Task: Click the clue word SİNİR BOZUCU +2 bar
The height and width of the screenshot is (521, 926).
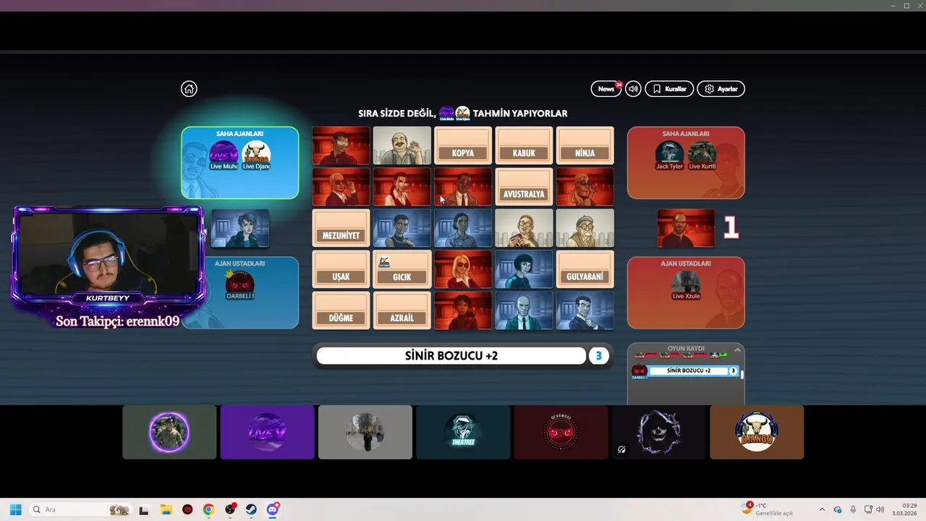Action: tap(451, 356)
